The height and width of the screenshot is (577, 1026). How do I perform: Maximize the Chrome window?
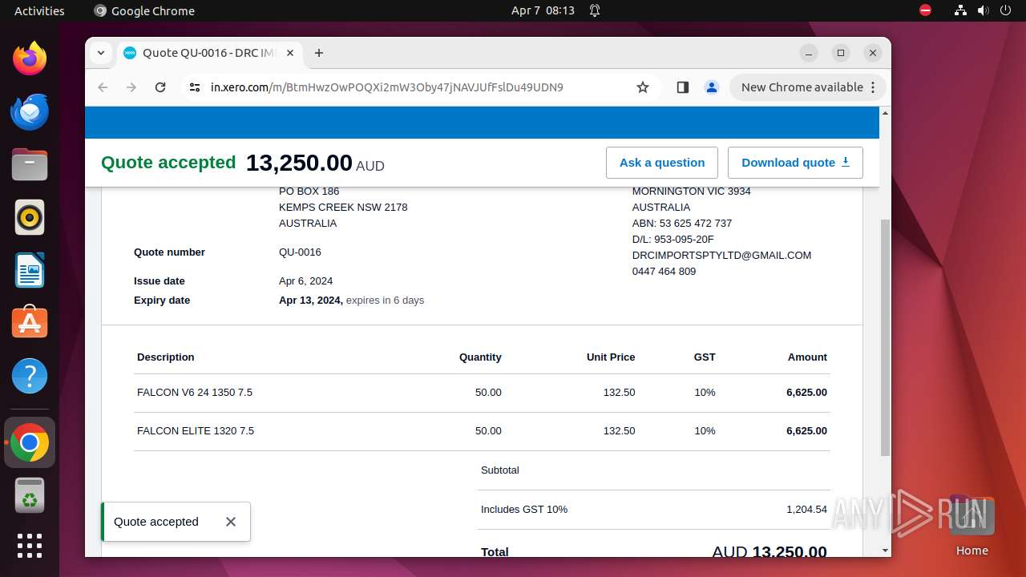[841, 53]
